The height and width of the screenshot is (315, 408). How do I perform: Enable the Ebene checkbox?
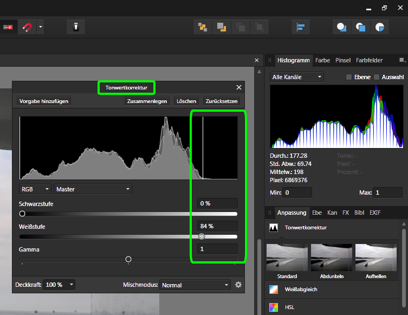pyautogui.click(x=349, y=78)
